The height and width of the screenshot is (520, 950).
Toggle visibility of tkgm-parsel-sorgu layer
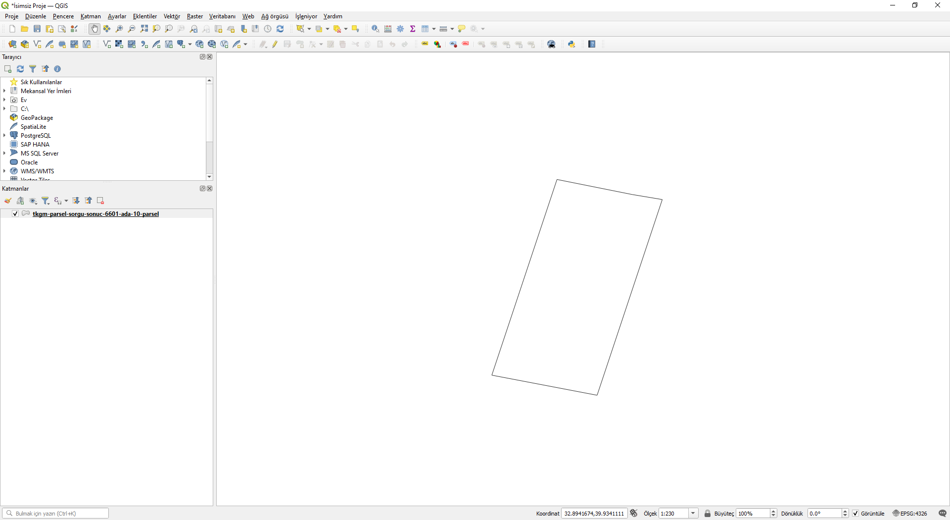(x=15, y=213)
